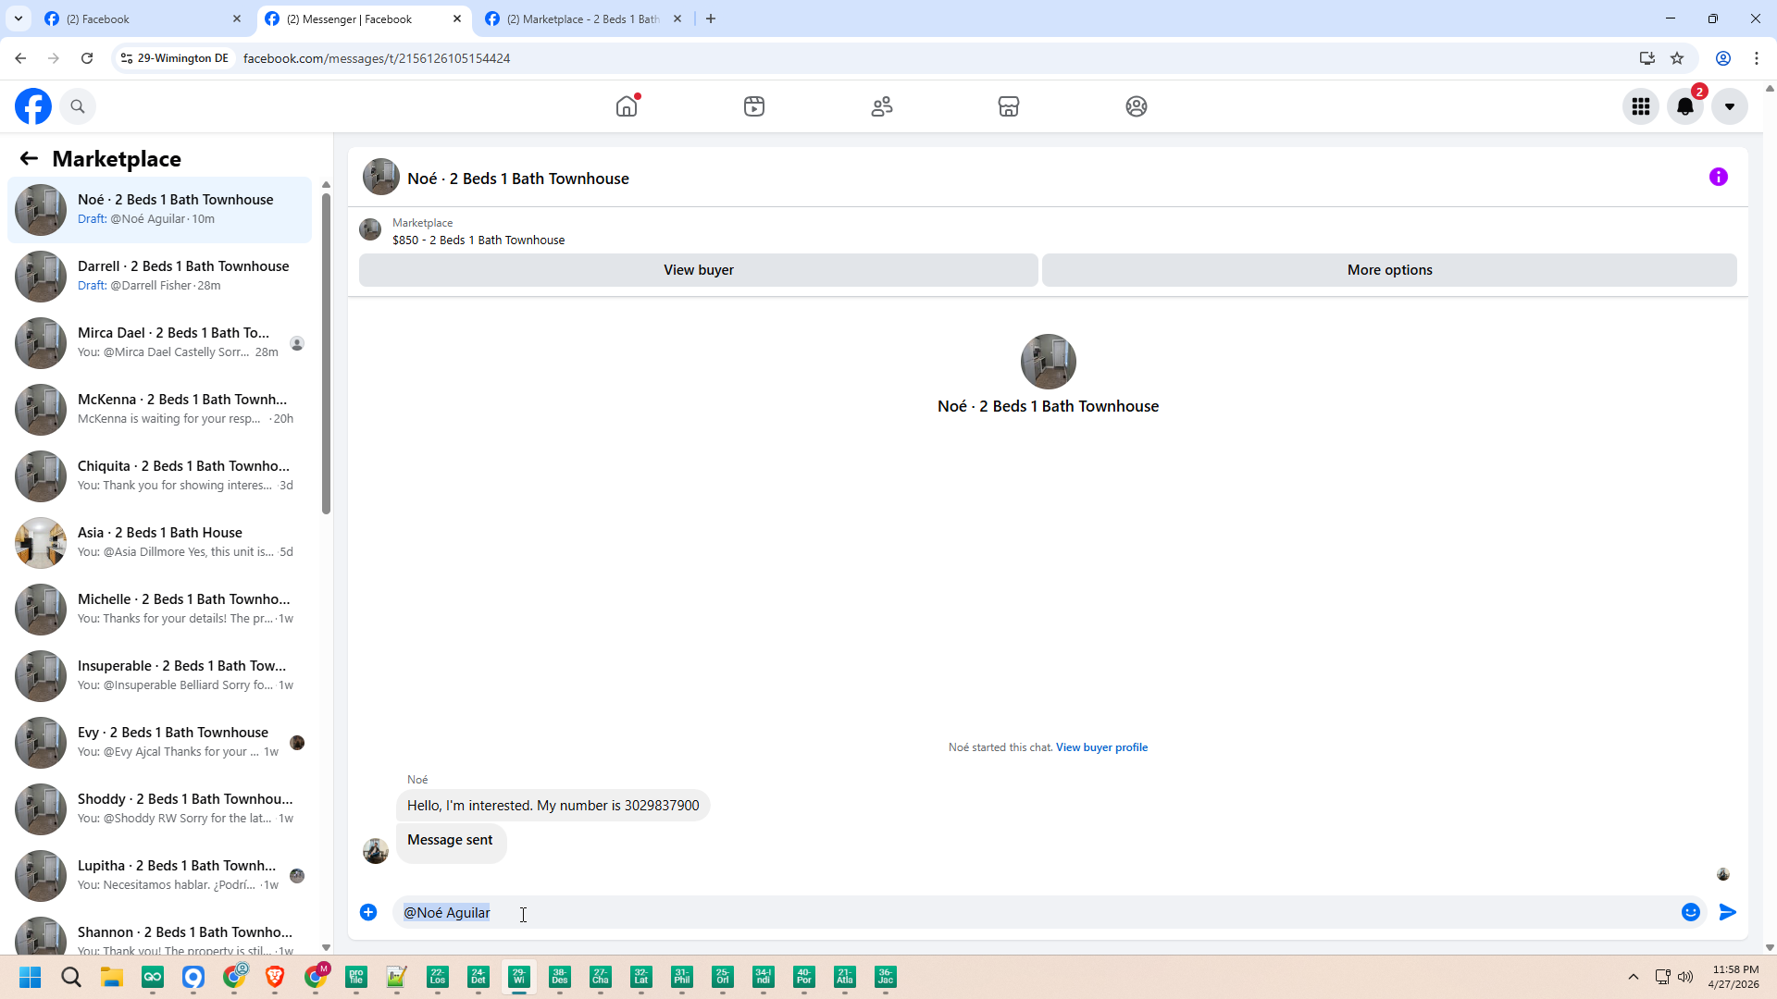The image size is (1777, 999).
Task: Open the Mirca Dael conversation
Action: coord(160,343)
